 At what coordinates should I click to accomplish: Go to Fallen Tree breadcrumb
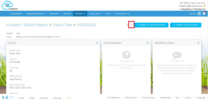(x=62, y=25)
